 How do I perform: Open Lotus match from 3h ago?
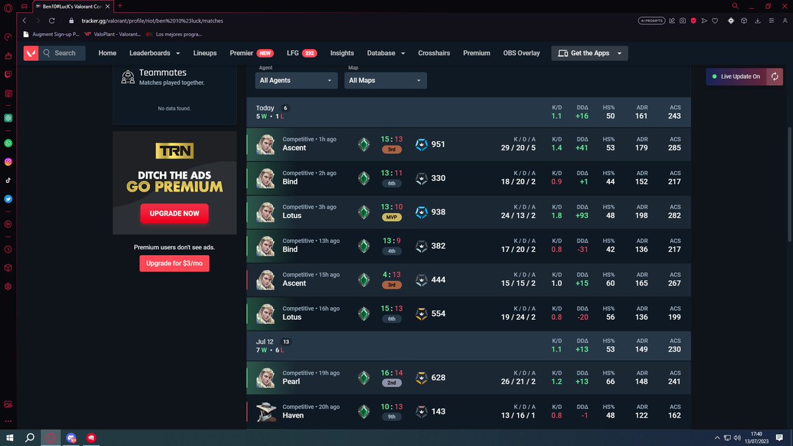[469, 211]
